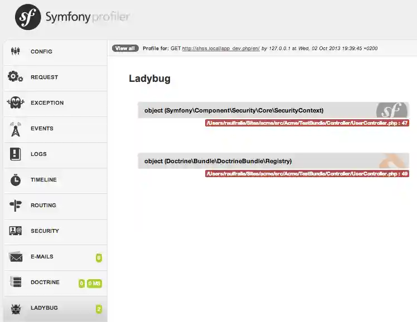
Task: Click the sf badge on the SecurityContext row
Action: (x=392, y=110)
